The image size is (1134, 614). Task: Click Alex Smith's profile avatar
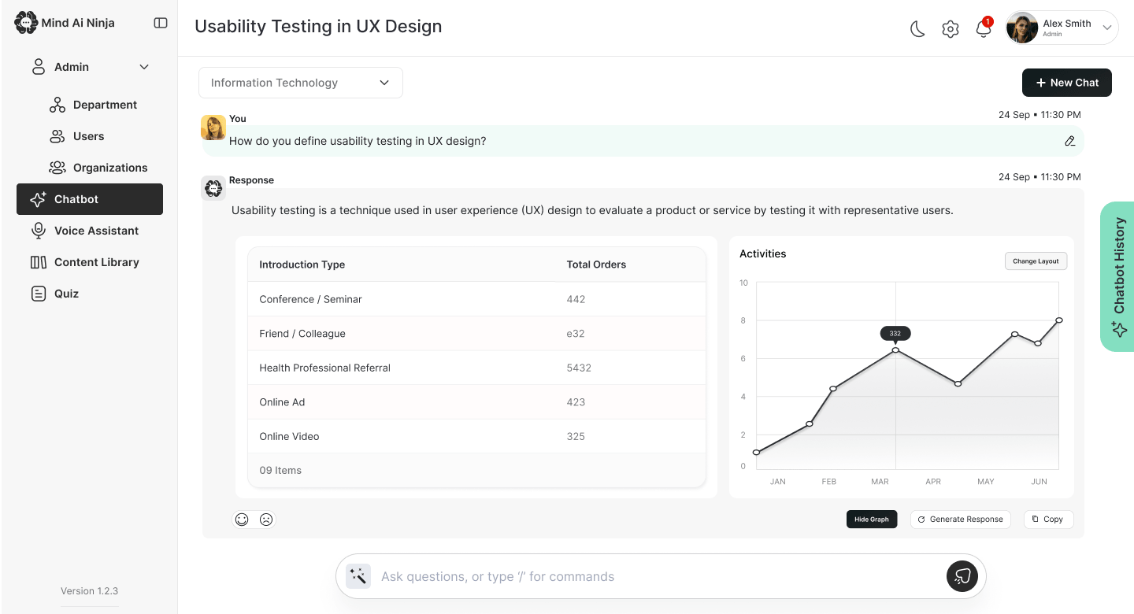click(x=1022, y=28)
